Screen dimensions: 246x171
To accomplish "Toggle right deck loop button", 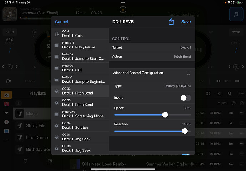I will 236,67.
